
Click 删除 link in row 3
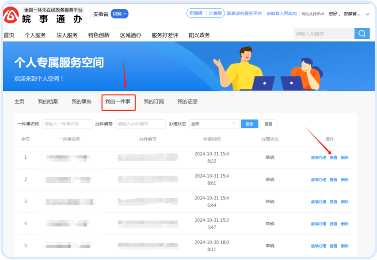(x=345, y=202)
